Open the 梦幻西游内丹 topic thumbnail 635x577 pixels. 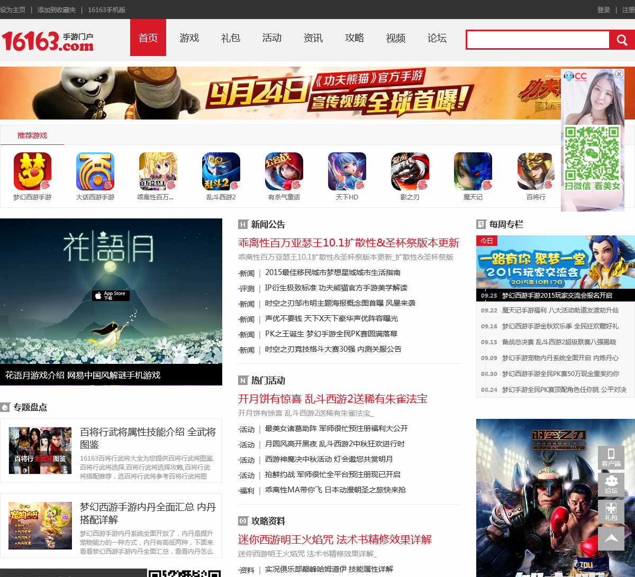(x=40, y=526)
